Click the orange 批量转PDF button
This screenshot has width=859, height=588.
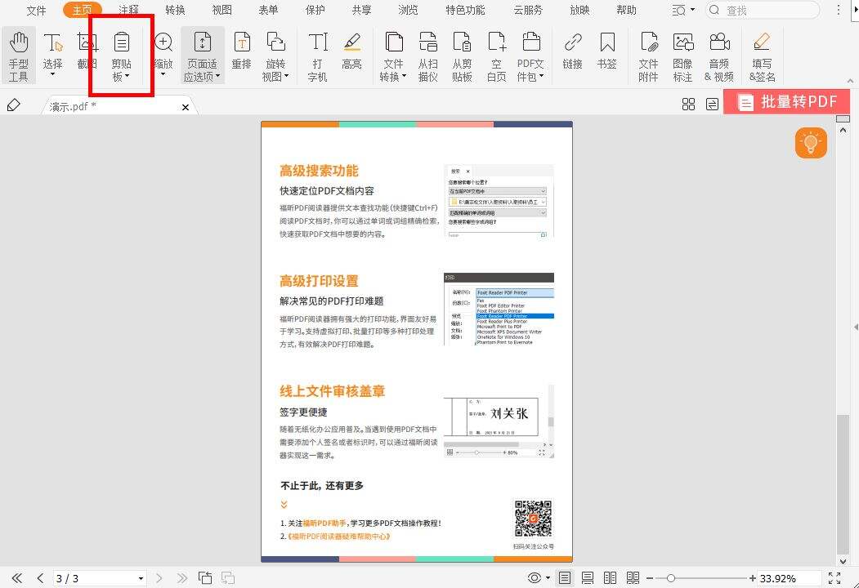(787, 101)
